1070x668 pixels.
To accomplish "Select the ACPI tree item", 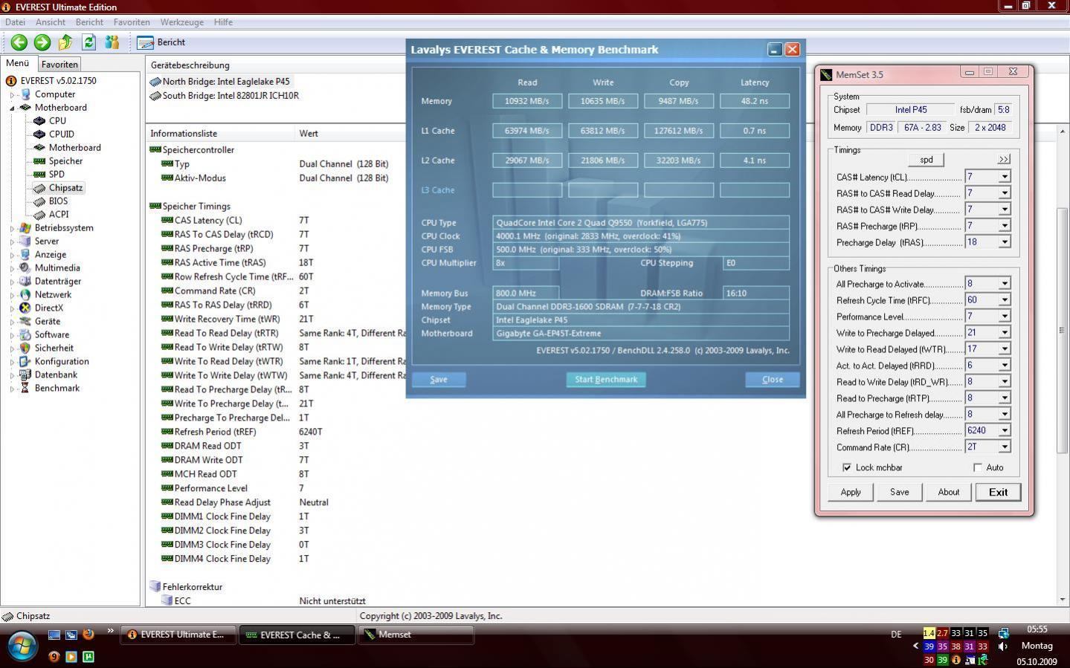I will (x=59, y=214).
